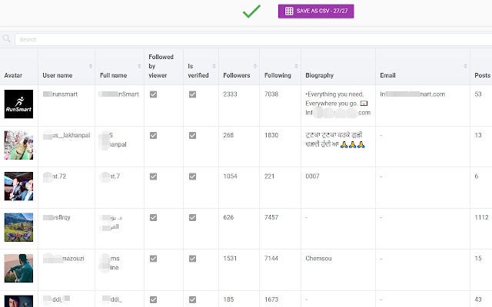Image resolution: width=492 pixels, height=307 pixels.
Task: Click the runsmart email link
Action: (x=412, y=94)
